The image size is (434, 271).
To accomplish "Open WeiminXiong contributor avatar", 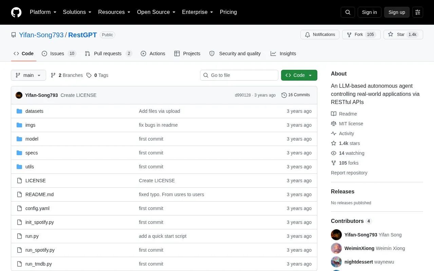I will click(336, 248).
